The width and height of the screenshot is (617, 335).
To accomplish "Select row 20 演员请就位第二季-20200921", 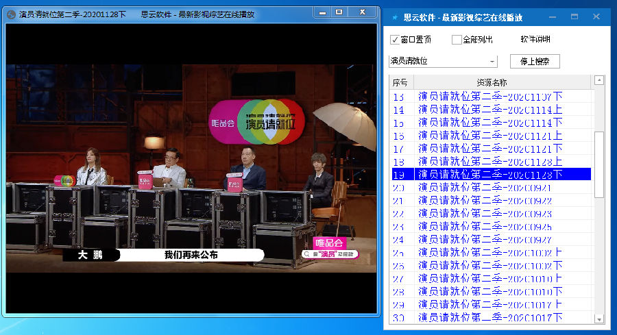I will pos(491,187).
